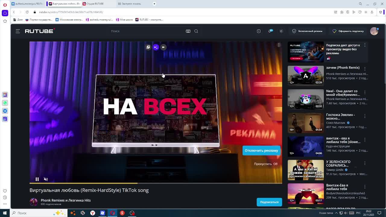This screenshot has width=386, height=217.
Task: Open Yandex browser in the taskbar
Action: pos(93,213)
